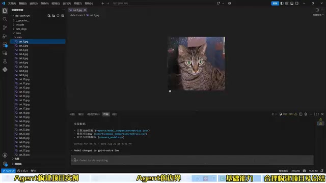Switch to the Problems panel tab
326x183 pixels.
(72, 114)
